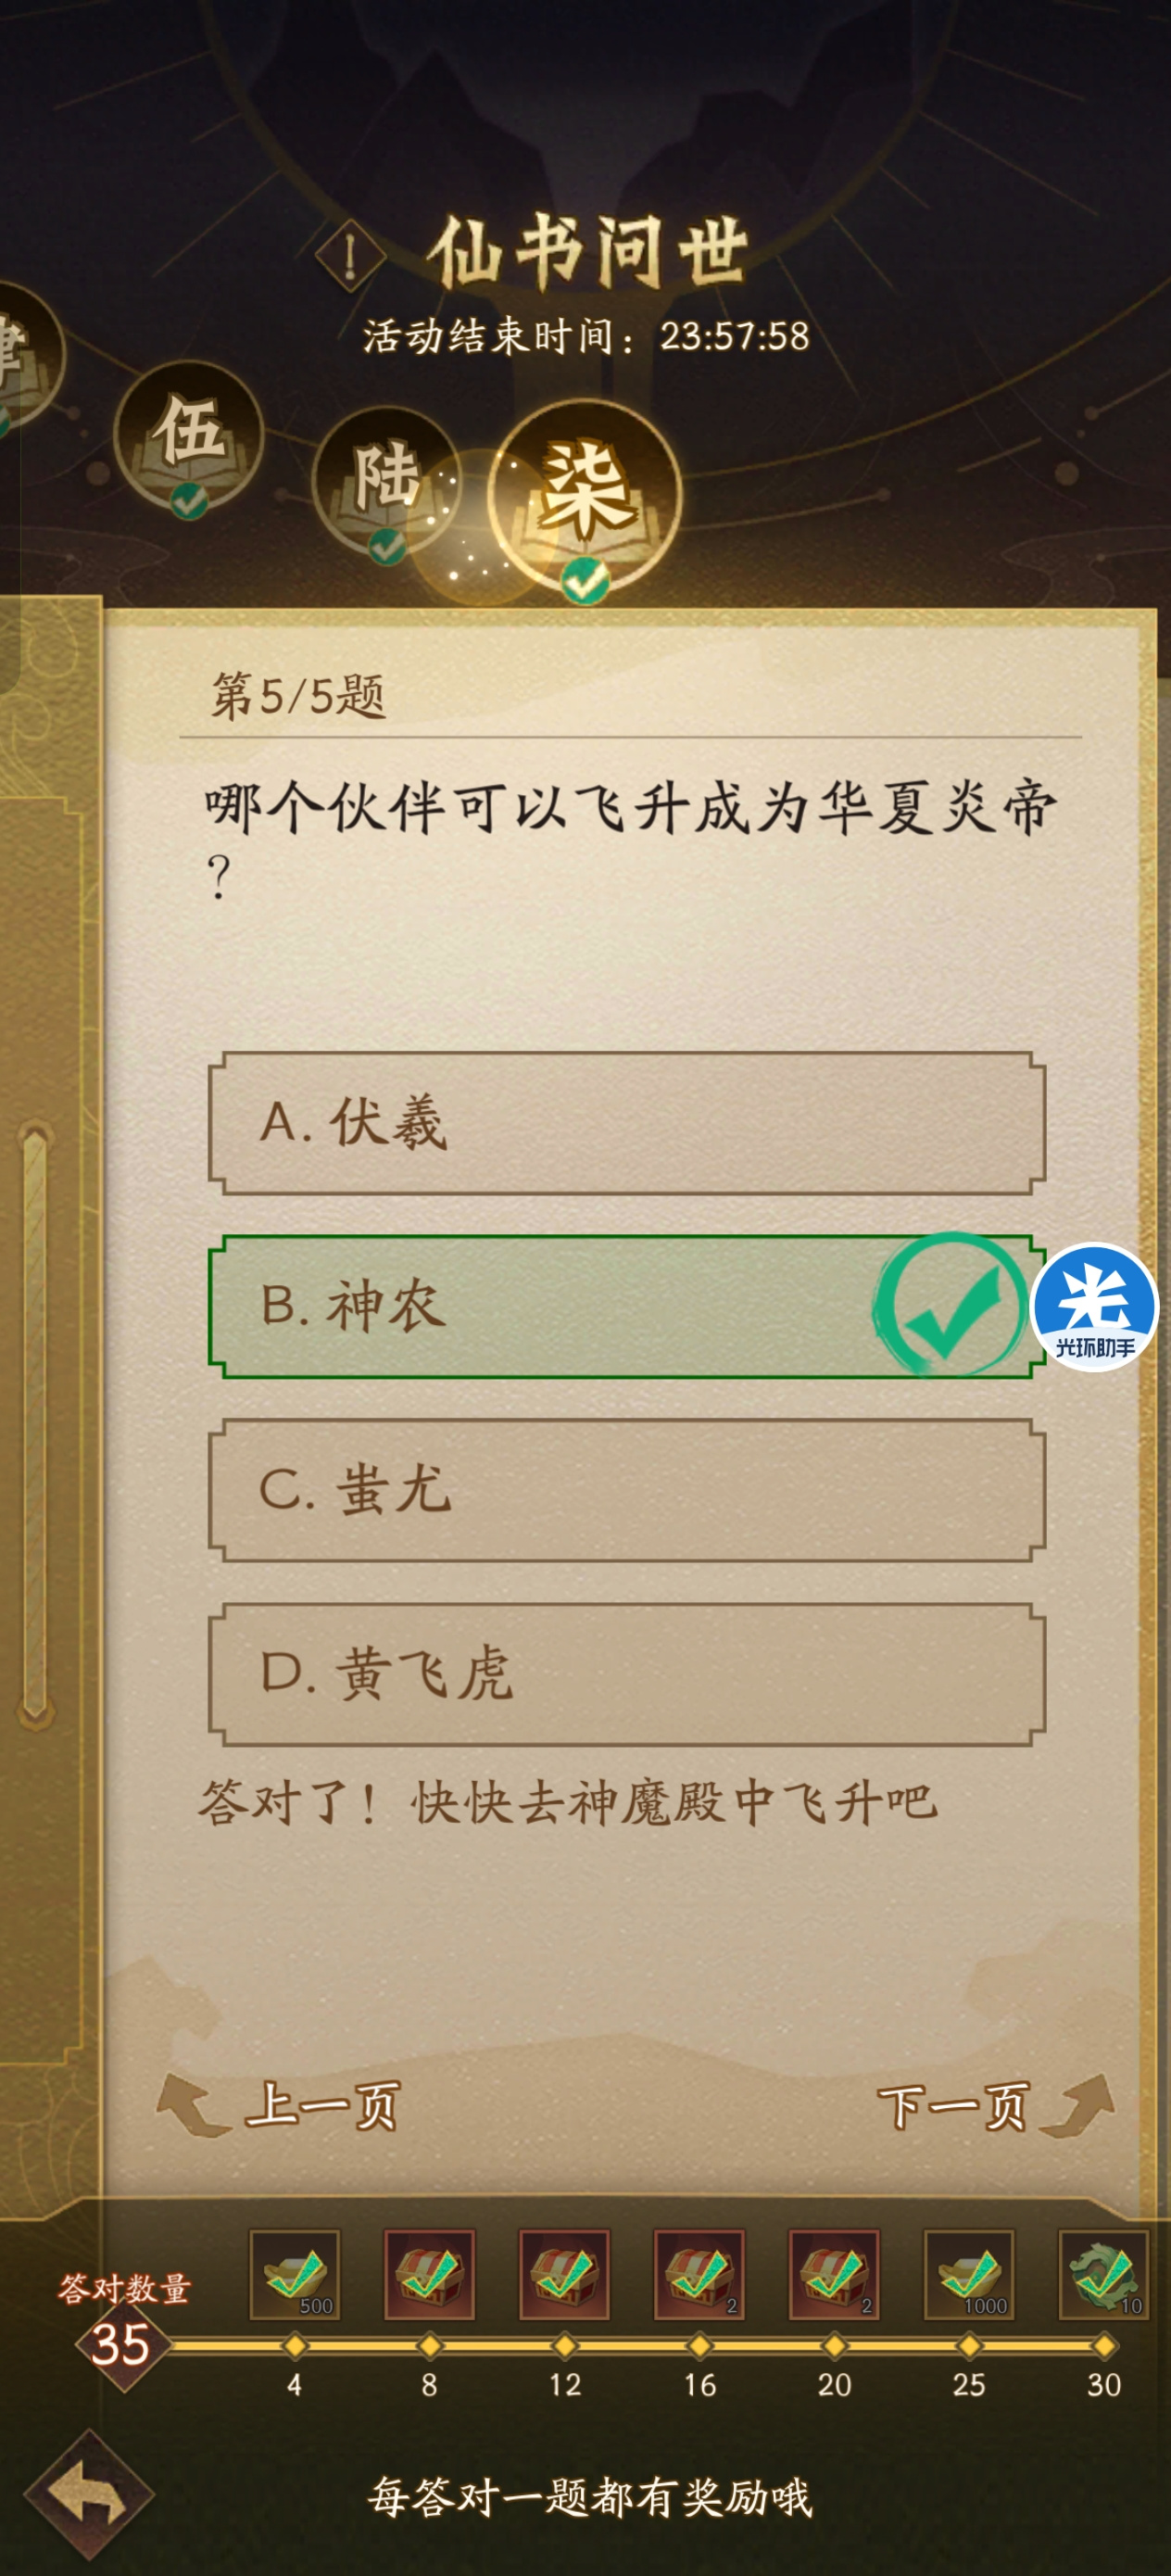Open the 500 coin reward at milestone 4

[x=295, y=2273]
